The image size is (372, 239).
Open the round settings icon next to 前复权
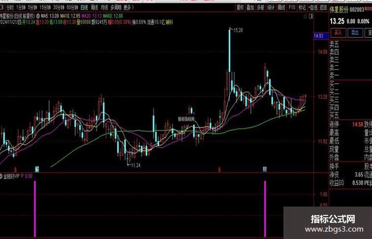coord(38,16)
